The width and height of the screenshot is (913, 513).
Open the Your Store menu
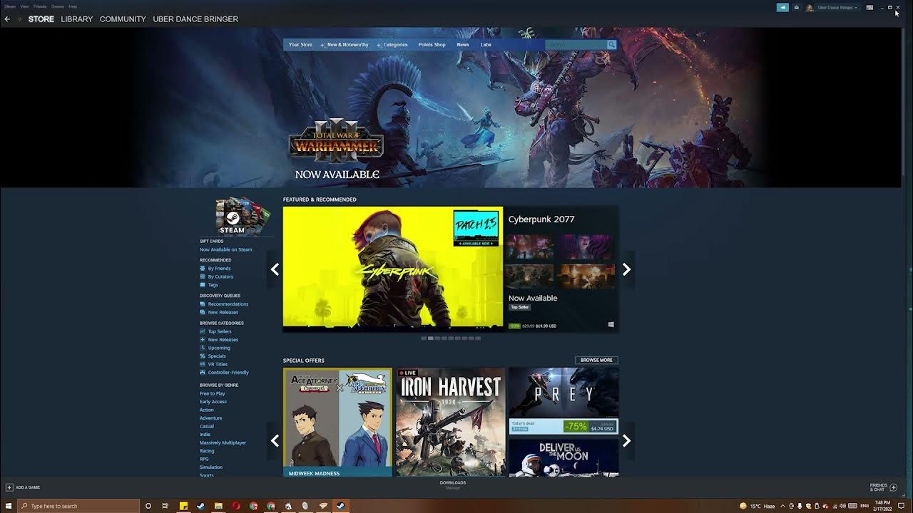pyautogui.click(x=300, y=45)
